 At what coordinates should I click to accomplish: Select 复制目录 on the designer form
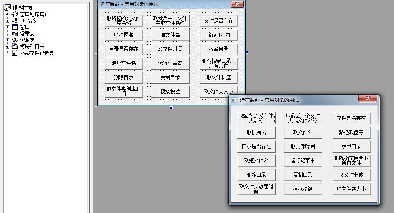pyautogui.click(x=170, y=77)
